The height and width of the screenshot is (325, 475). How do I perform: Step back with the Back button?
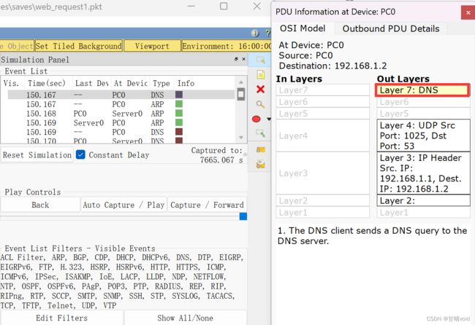click(40, 205)
